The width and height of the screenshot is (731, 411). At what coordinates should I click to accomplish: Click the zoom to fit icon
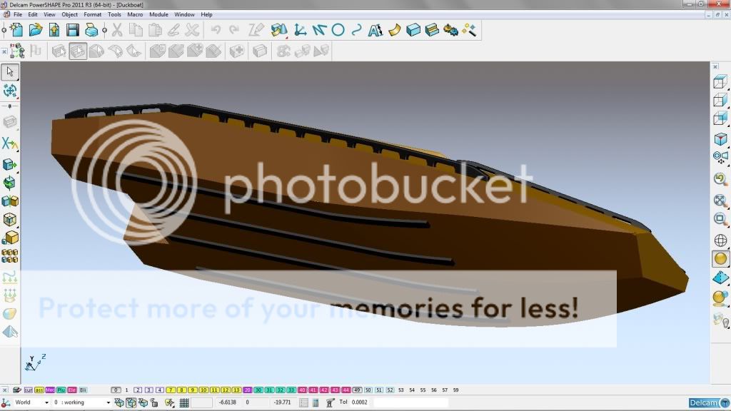720,201
